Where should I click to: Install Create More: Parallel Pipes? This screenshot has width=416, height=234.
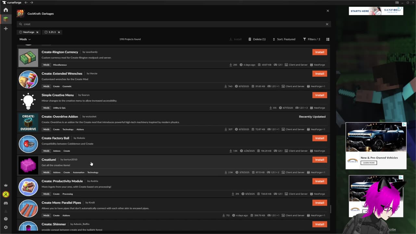coord(319,202)
